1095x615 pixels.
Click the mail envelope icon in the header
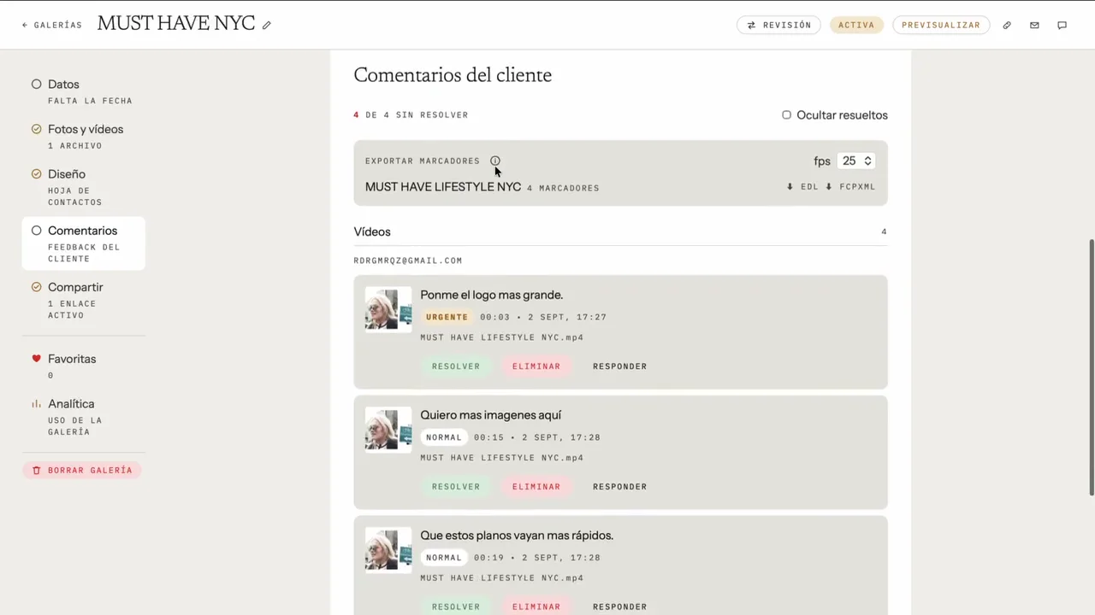[1034, 26]
